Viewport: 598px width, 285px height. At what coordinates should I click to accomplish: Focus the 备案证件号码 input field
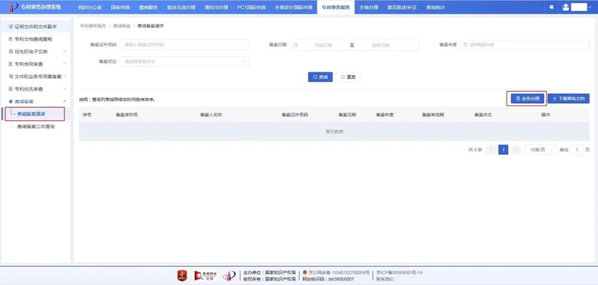184,45
